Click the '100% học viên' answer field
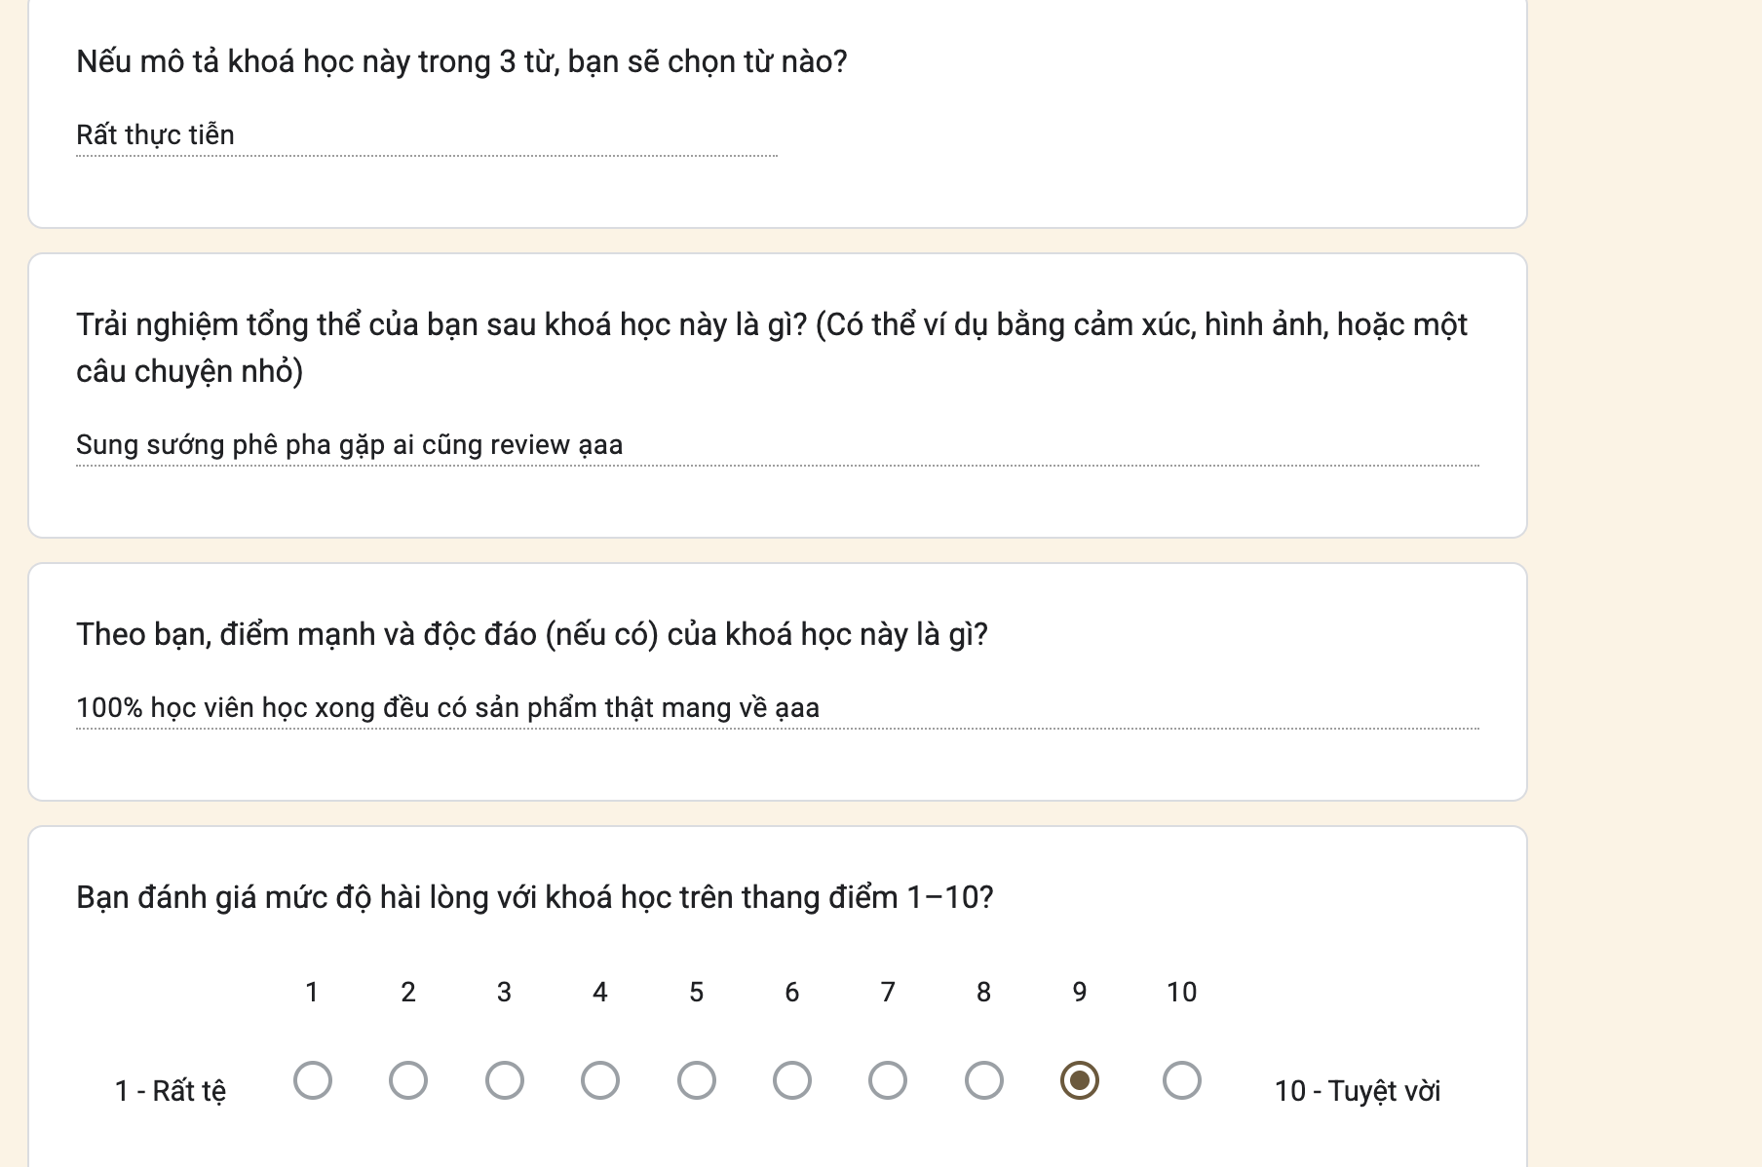1762x1167 pixels. pos(778,708)
